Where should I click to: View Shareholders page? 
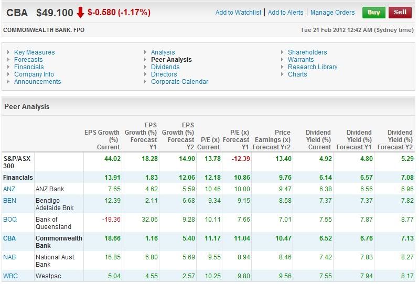coord(307,52)
